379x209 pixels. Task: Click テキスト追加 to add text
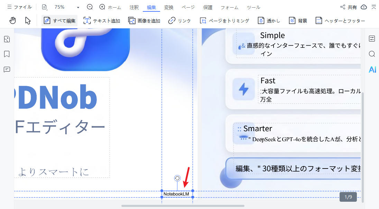[102, 20]
